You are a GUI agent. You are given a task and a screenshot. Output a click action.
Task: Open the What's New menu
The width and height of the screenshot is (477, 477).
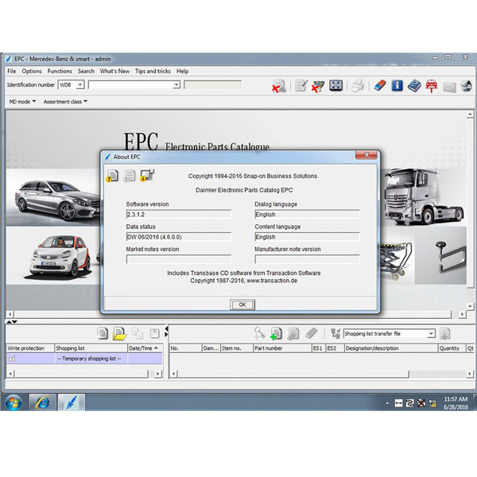tap(114, 72)
